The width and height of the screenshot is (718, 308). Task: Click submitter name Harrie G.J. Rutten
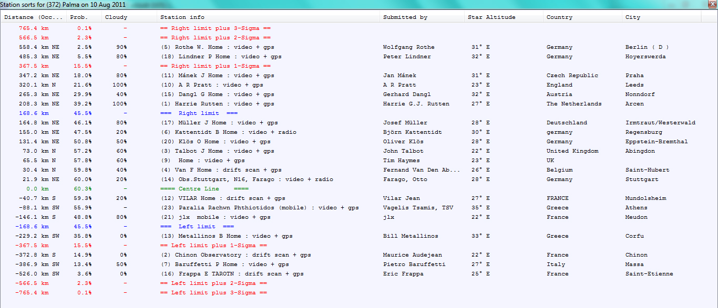click(416, 104)
